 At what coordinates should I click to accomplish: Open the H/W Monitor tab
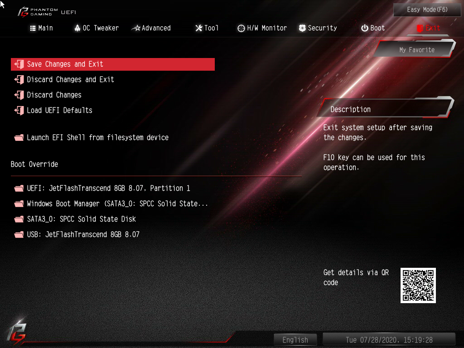262,28
